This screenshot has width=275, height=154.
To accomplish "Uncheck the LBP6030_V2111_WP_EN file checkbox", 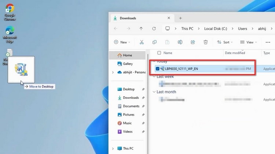I will click(x=157, y=69).
